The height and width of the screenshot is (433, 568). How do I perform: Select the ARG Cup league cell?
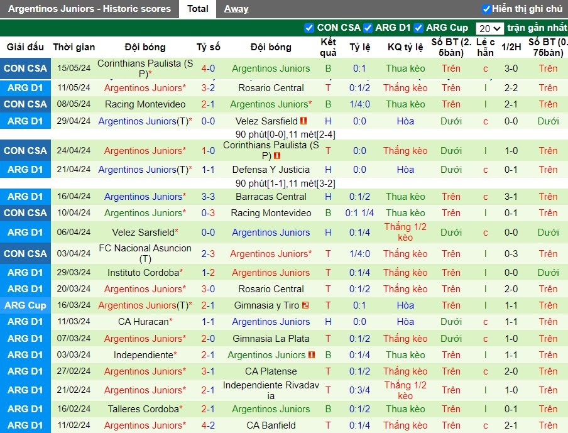pos(25,305)
